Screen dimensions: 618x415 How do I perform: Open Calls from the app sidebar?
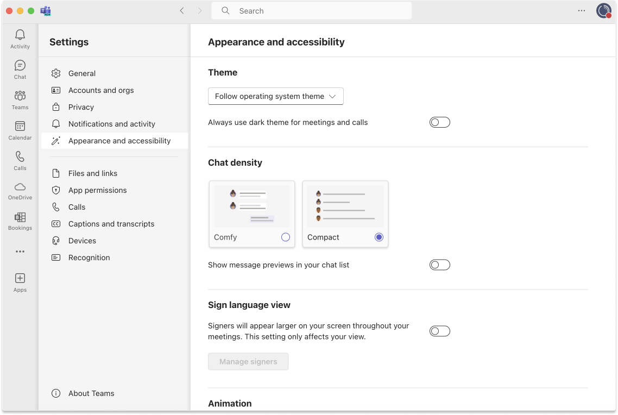(x=20, y=161)
